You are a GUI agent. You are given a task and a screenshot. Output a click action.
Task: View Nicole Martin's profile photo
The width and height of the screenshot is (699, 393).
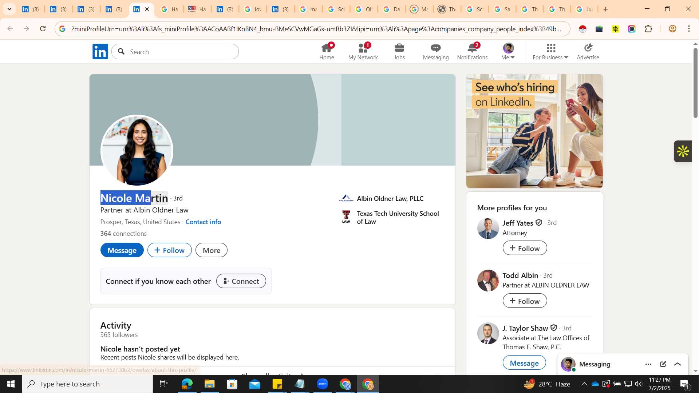tap(137, 151)
